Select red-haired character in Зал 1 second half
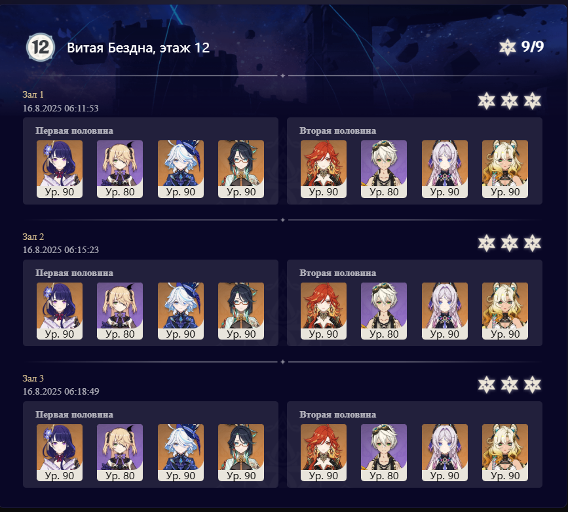568x512 pixels. click(x=324, y=169)
